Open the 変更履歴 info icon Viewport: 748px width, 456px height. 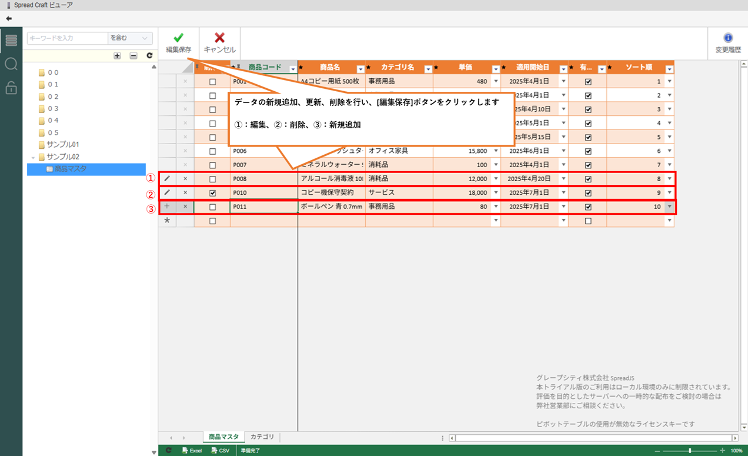point(728,38)
